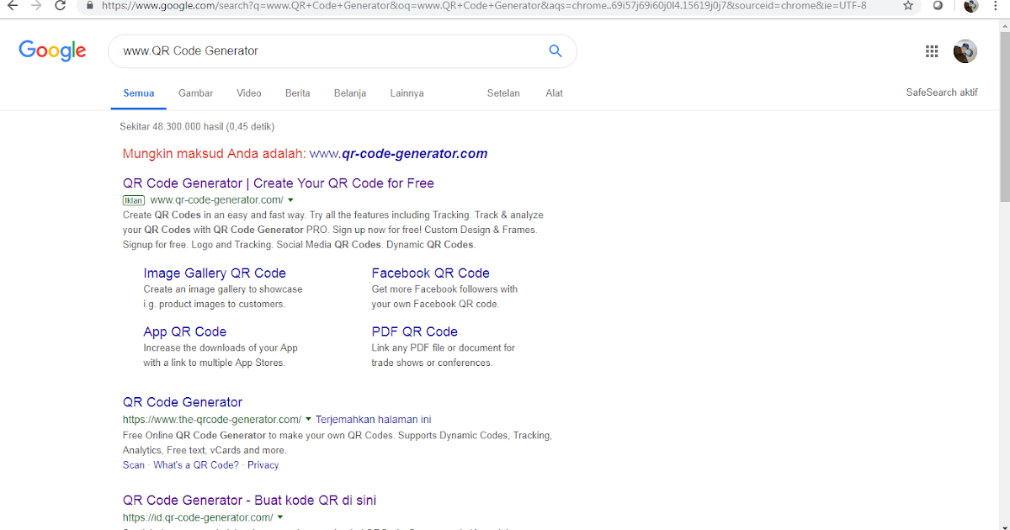1010x530 pixels.
Task: Open the Google account avatar
Action: click(x=965, y=51)
